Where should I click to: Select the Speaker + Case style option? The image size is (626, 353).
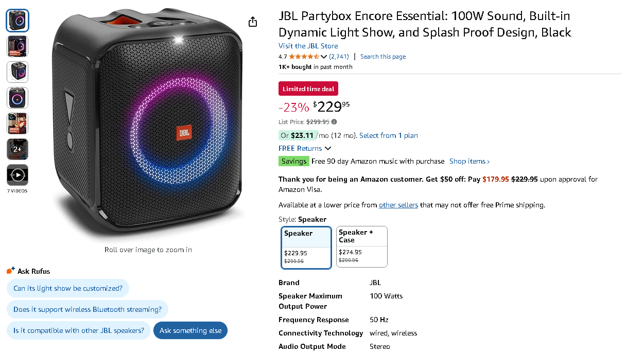361,246
